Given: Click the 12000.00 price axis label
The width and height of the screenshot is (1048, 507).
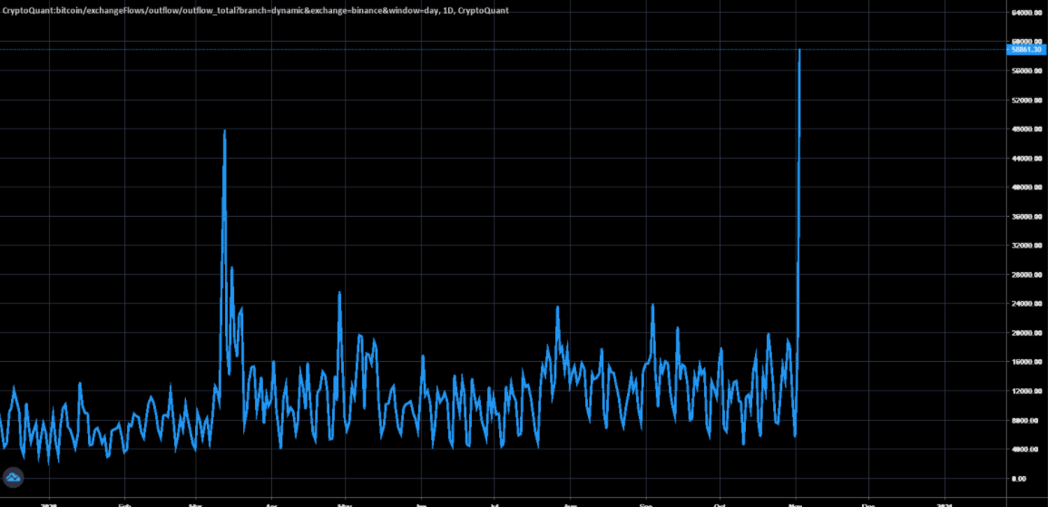Looking at the screenshot, I should coord(1024,391).
